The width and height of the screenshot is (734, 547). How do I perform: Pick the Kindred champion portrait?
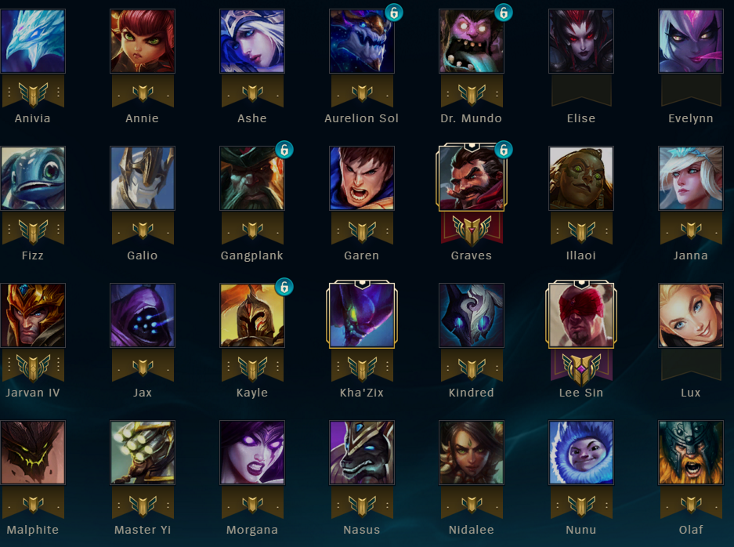472,315
